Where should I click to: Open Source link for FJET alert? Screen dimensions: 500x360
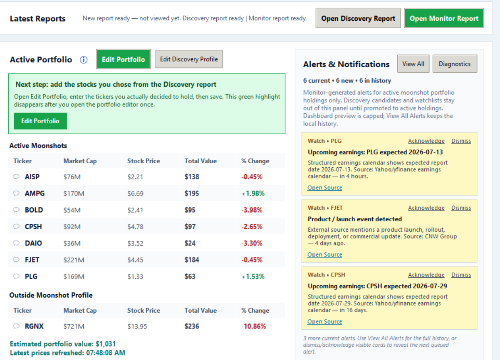[324, 255]
